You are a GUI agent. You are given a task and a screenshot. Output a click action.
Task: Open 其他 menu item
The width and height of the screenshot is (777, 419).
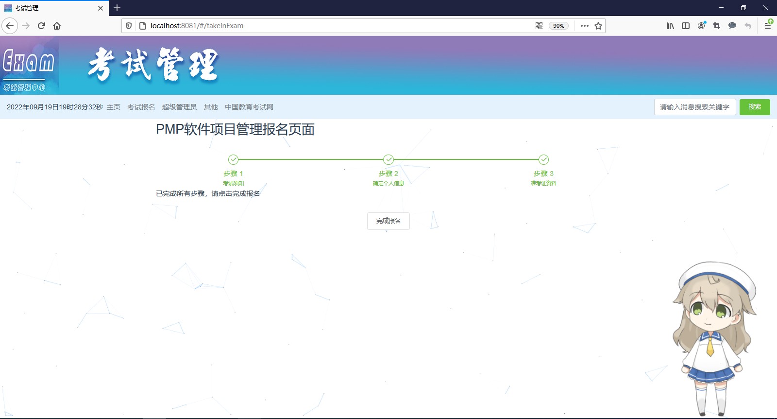point(211,107)
